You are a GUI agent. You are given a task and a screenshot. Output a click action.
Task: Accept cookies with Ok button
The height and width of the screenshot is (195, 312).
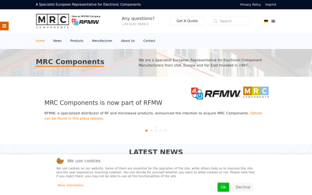click(x=223, y=187)
